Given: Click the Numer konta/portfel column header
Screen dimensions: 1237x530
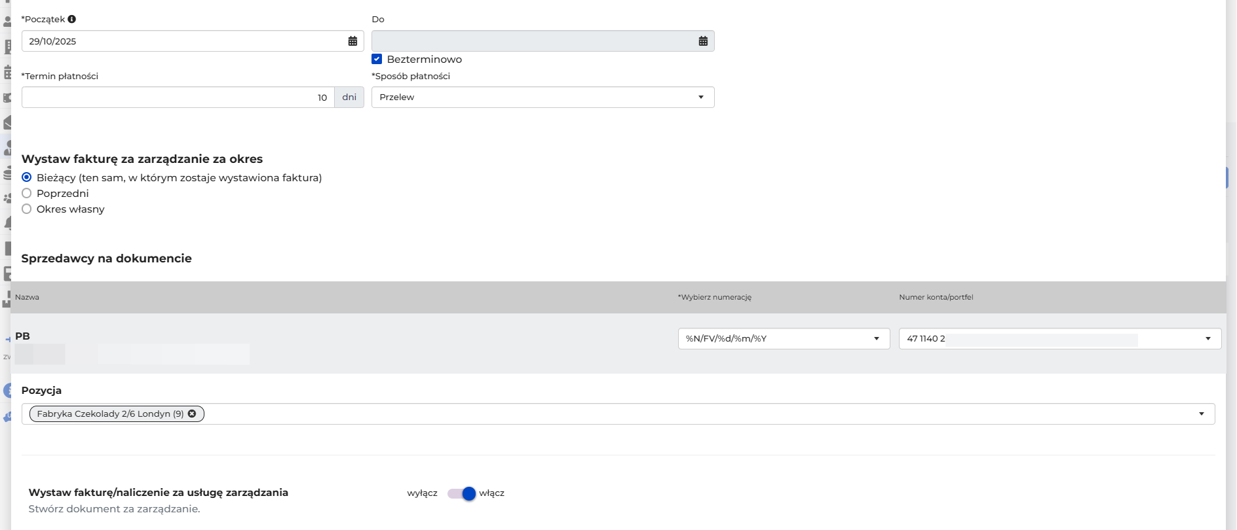Looking at the screenshot, I should (x=936, y=297).
